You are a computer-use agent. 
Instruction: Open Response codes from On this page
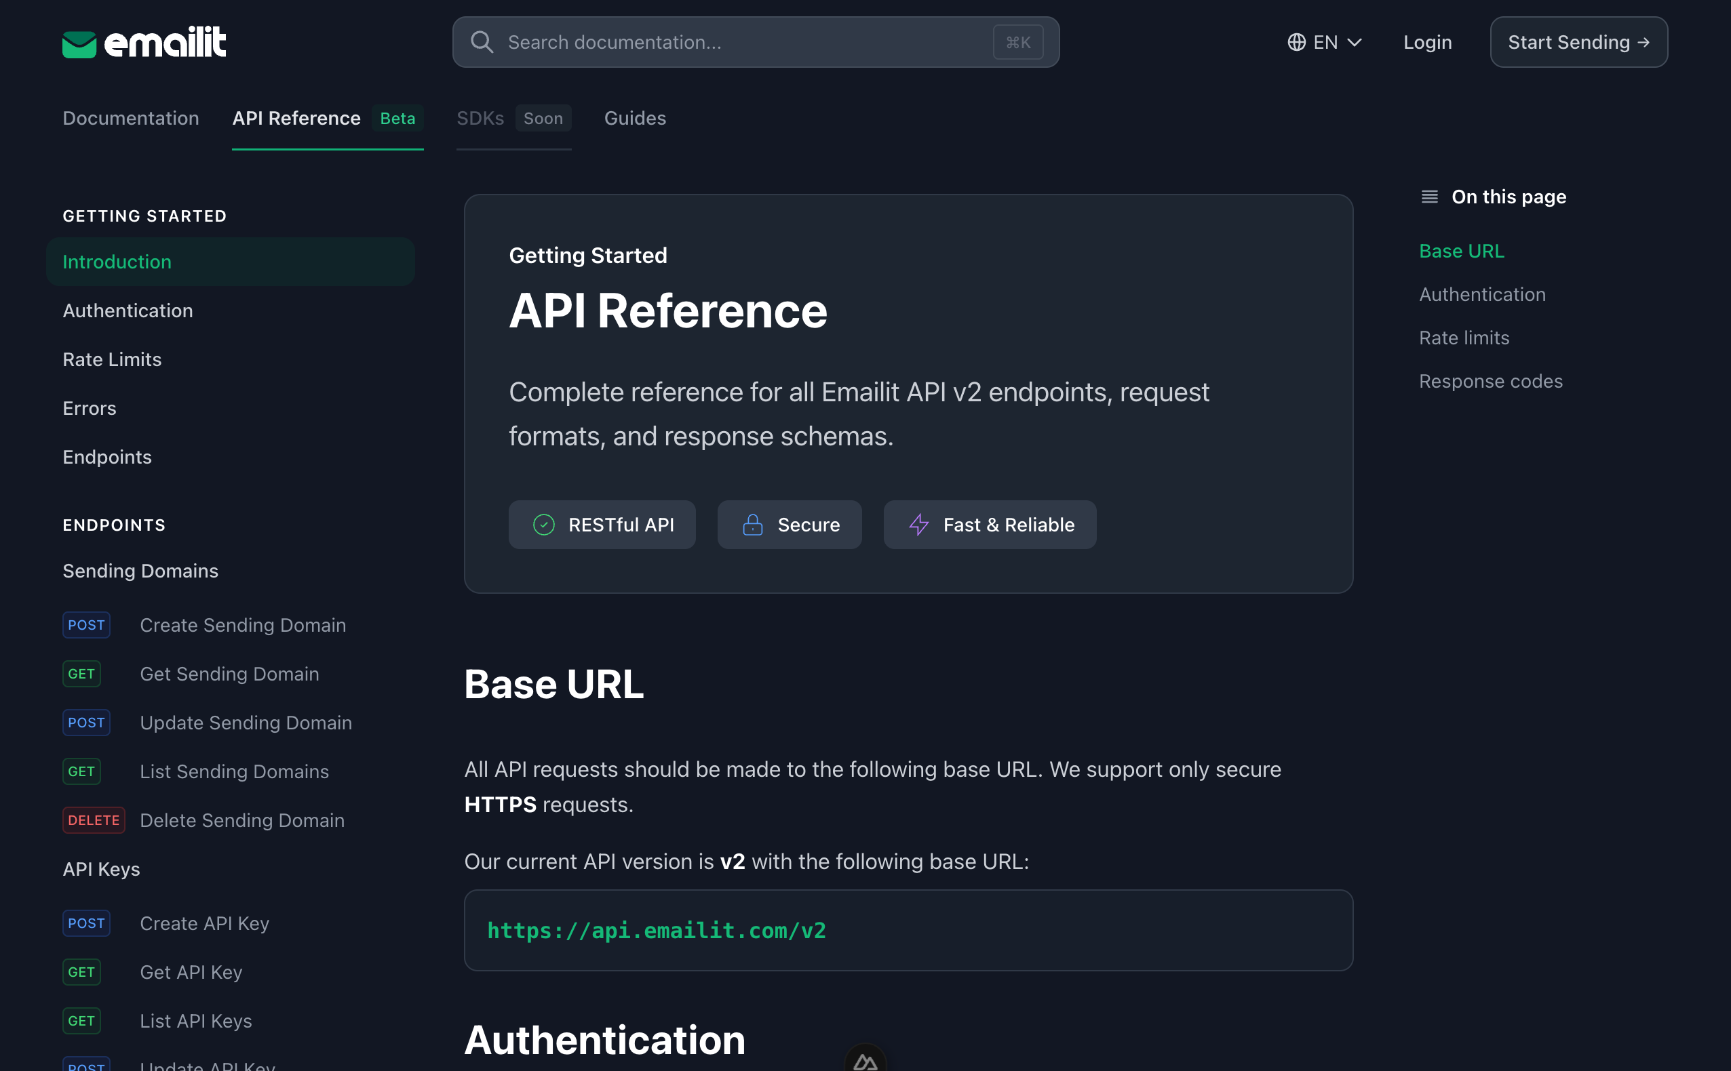coord(1491,380)
